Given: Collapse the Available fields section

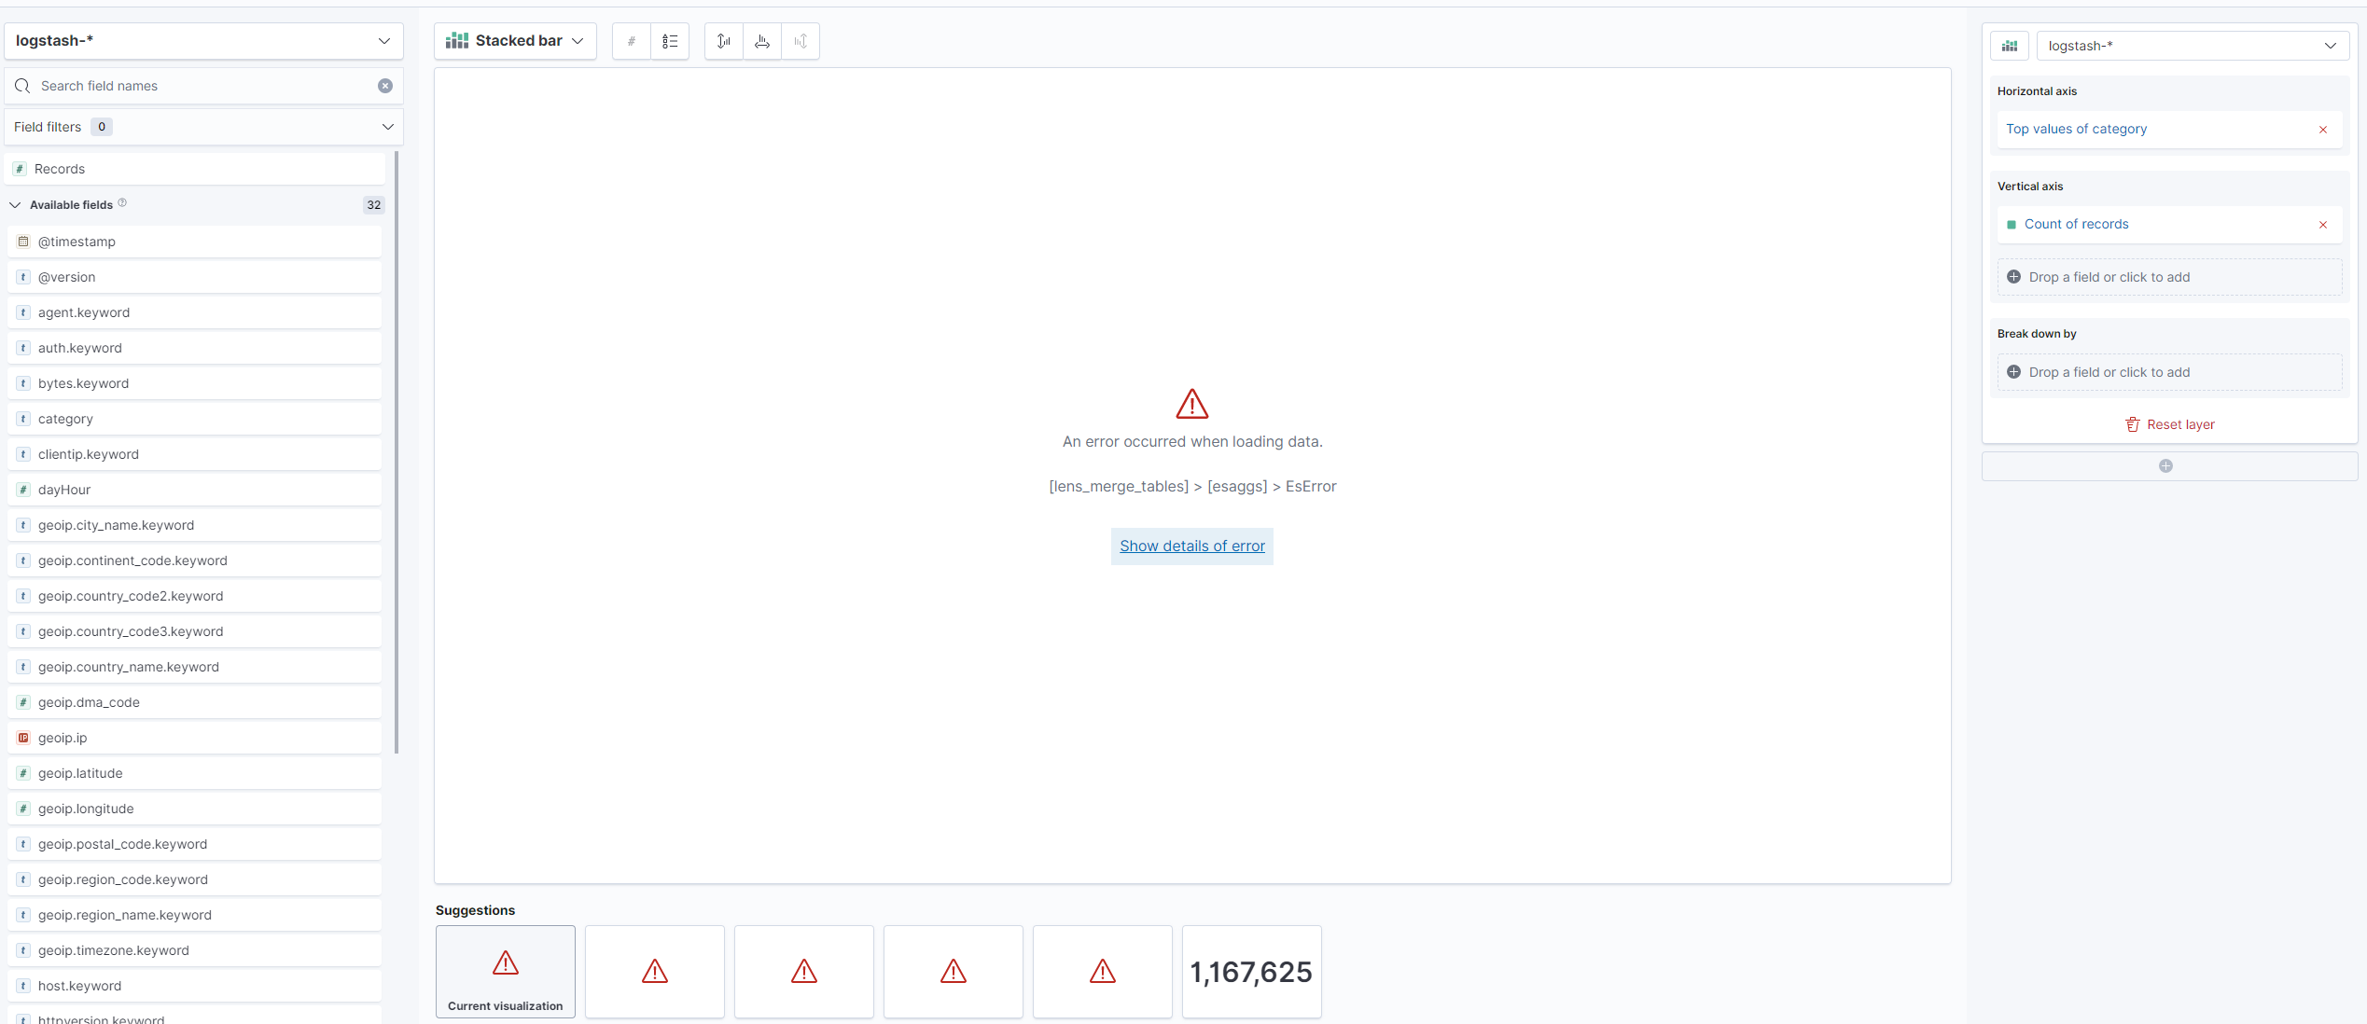Looking at the screenshot, I should 16,205.
